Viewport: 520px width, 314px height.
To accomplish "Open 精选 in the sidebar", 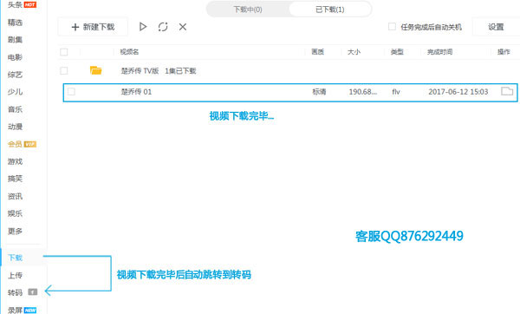I will point(15,23).
